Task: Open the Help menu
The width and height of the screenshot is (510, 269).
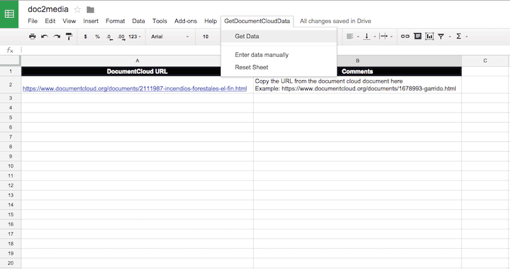Action: pos(210,21)
